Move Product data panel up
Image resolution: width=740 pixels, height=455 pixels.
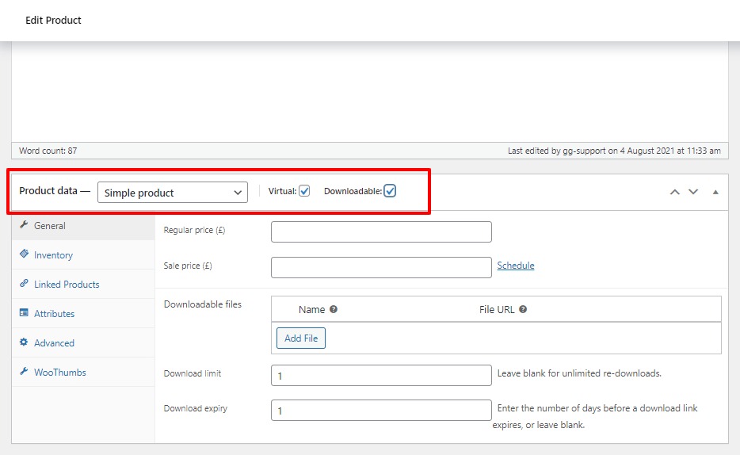coord(675,192)
